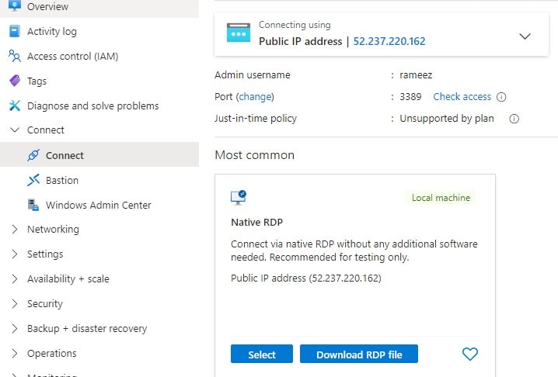Open the Overview icon in sidebar
Viewport: 558px width, 377px height.
14,5
